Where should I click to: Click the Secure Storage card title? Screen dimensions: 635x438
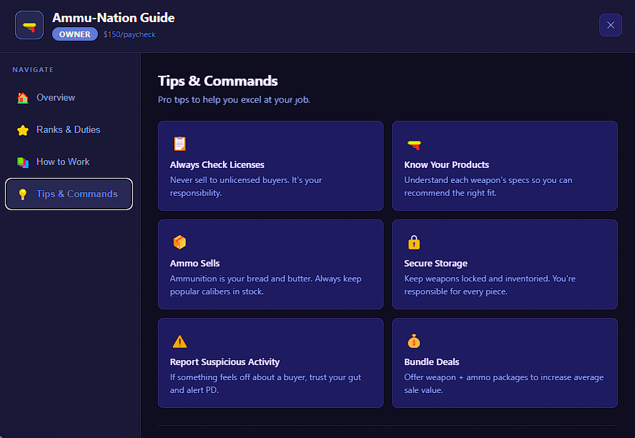click(x=436, y=264)
